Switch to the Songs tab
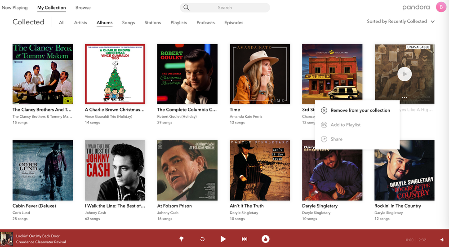 tap(129, 22)
